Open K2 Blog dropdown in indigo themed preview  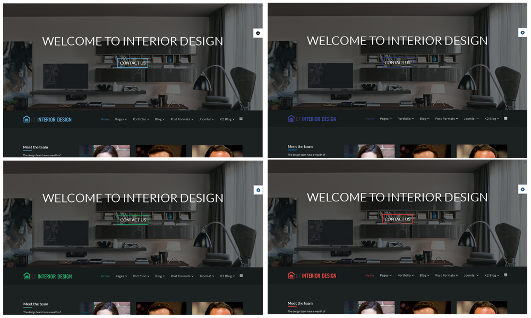click(x=492, y=118)
